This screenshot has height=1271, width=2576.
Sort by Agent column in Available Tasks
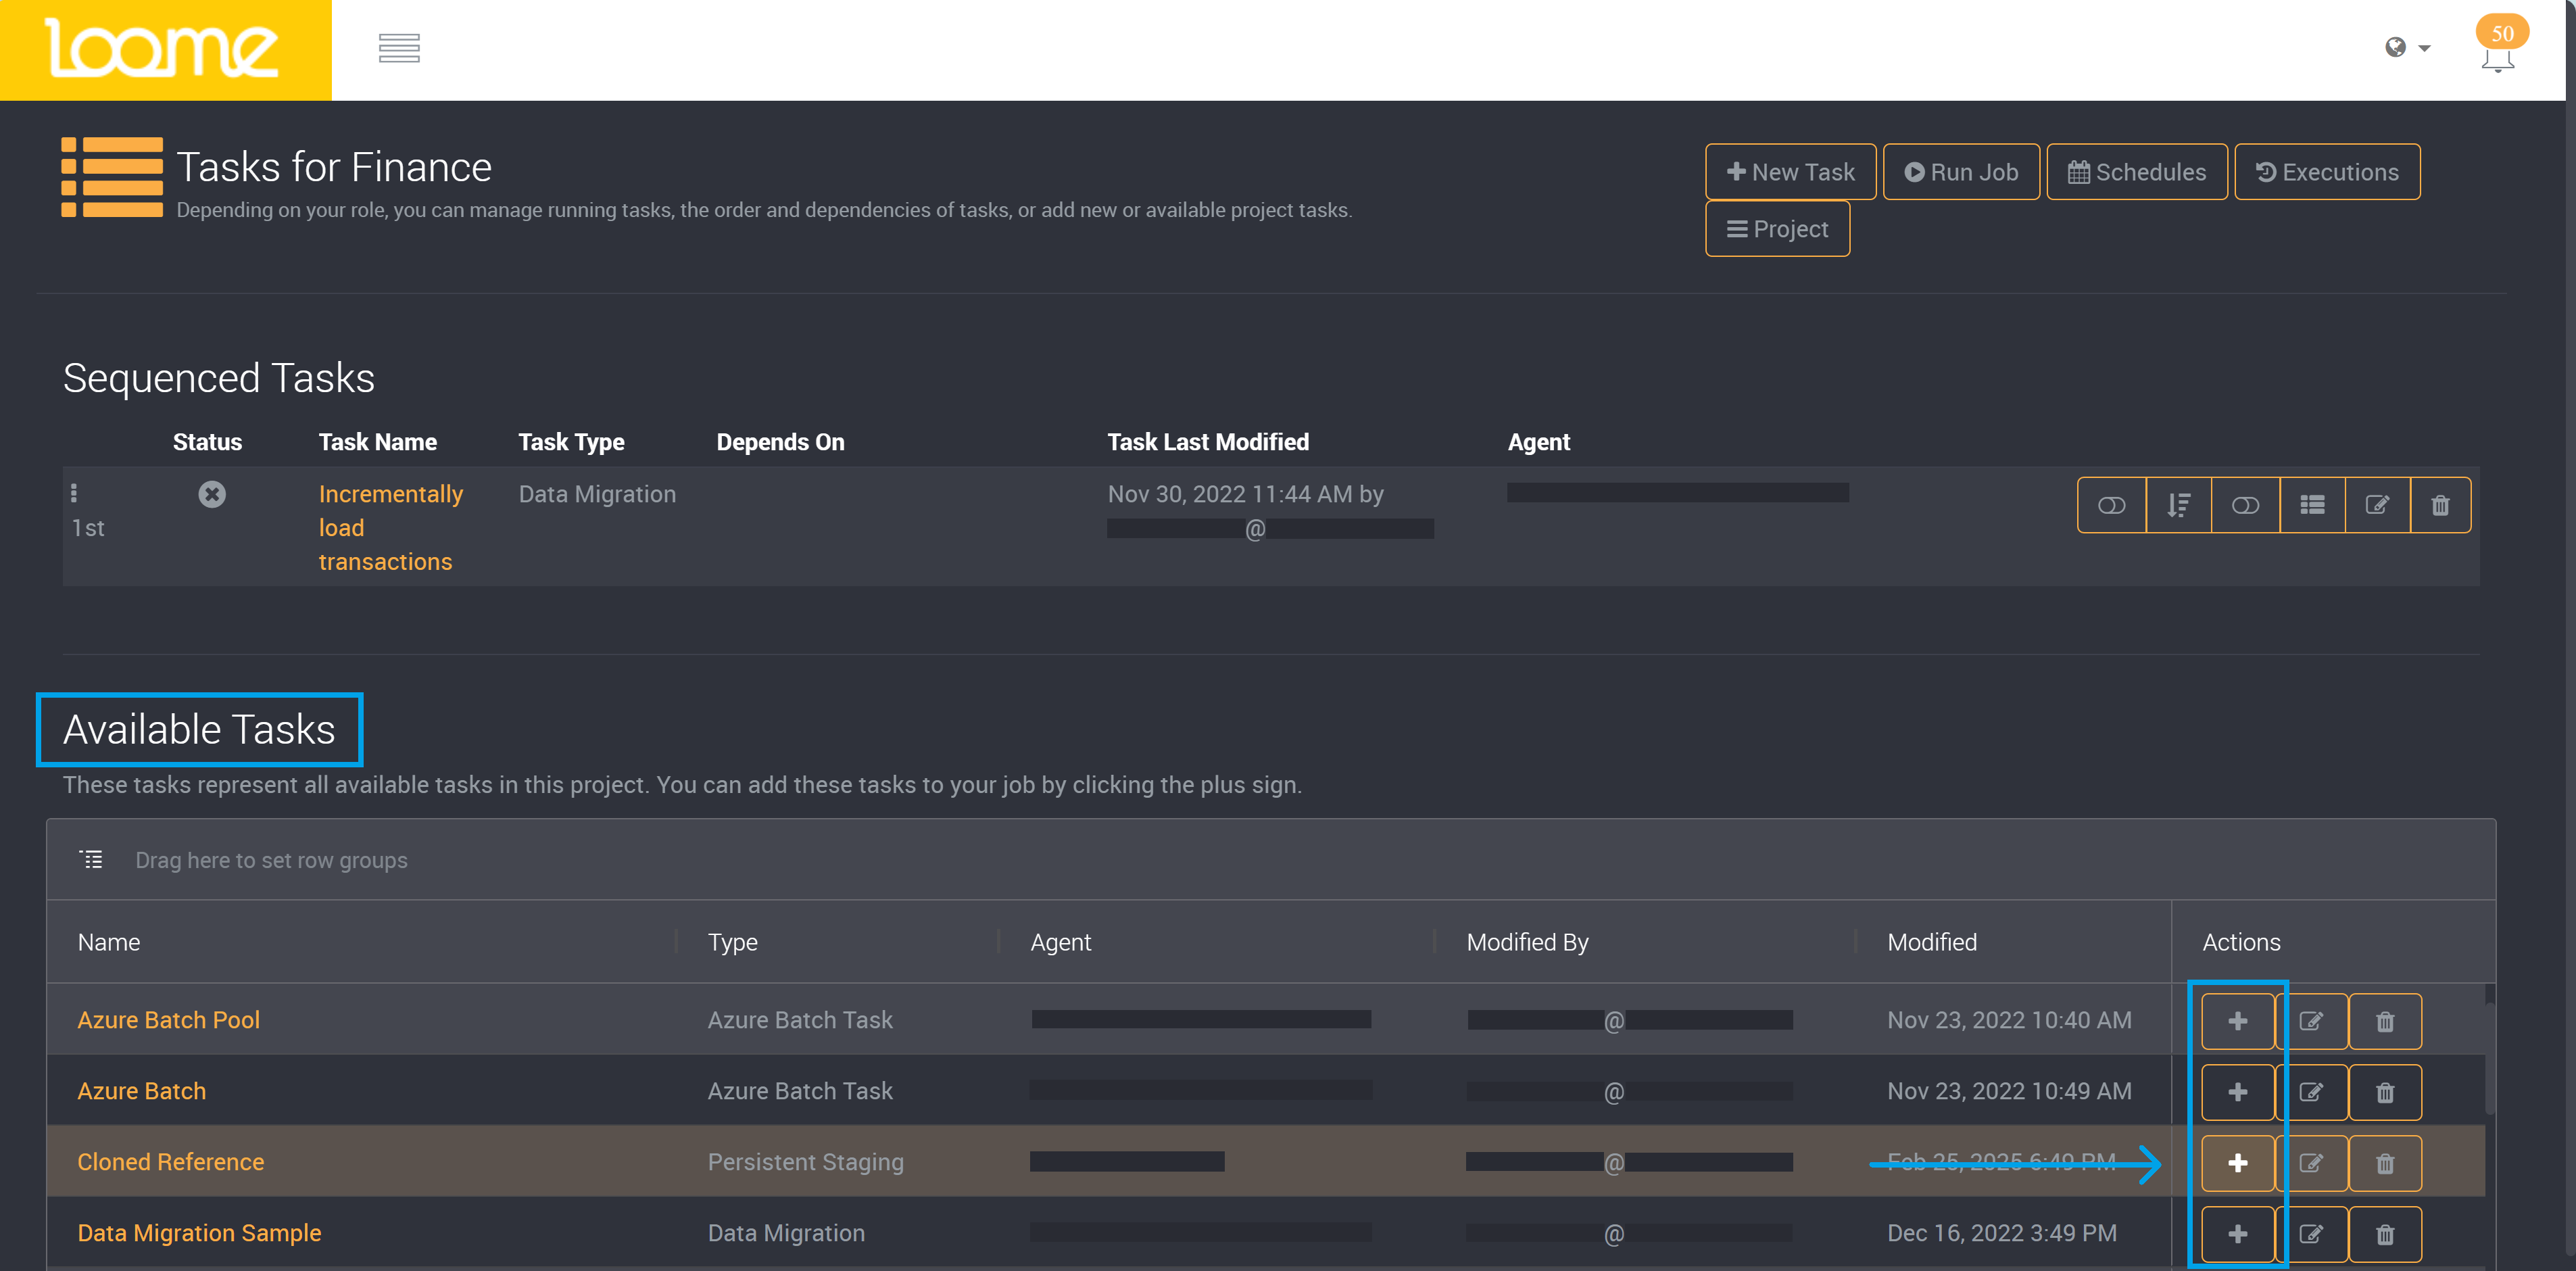(x=1060, y=942)
